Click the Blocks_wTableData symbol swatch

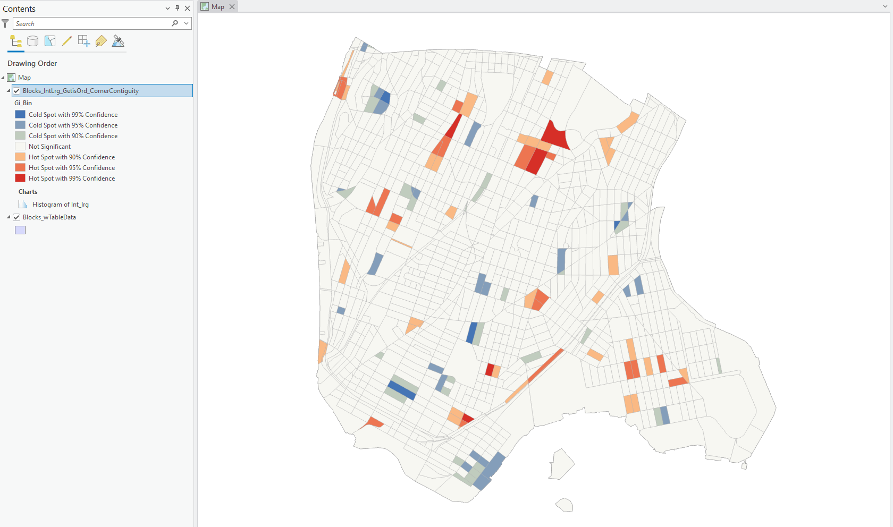coord(20,229)
